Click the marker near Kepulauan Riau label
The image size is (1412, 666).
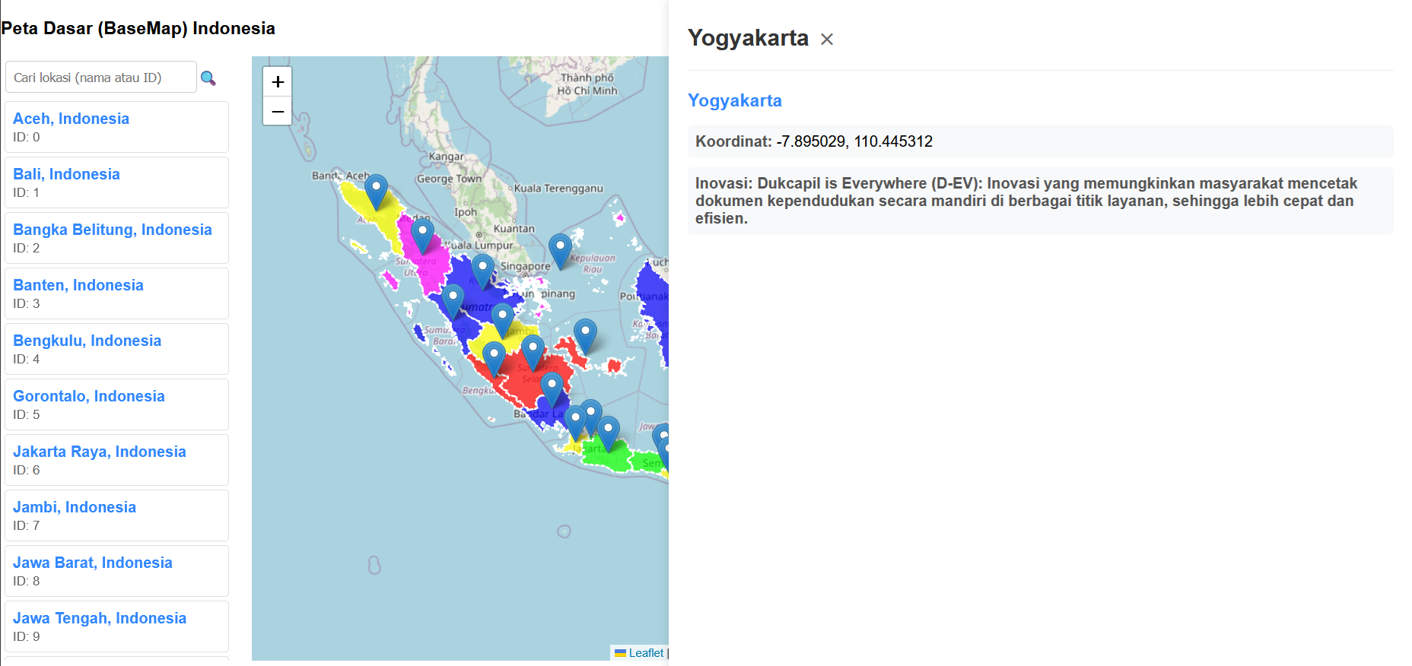click(x=560, y=251)
